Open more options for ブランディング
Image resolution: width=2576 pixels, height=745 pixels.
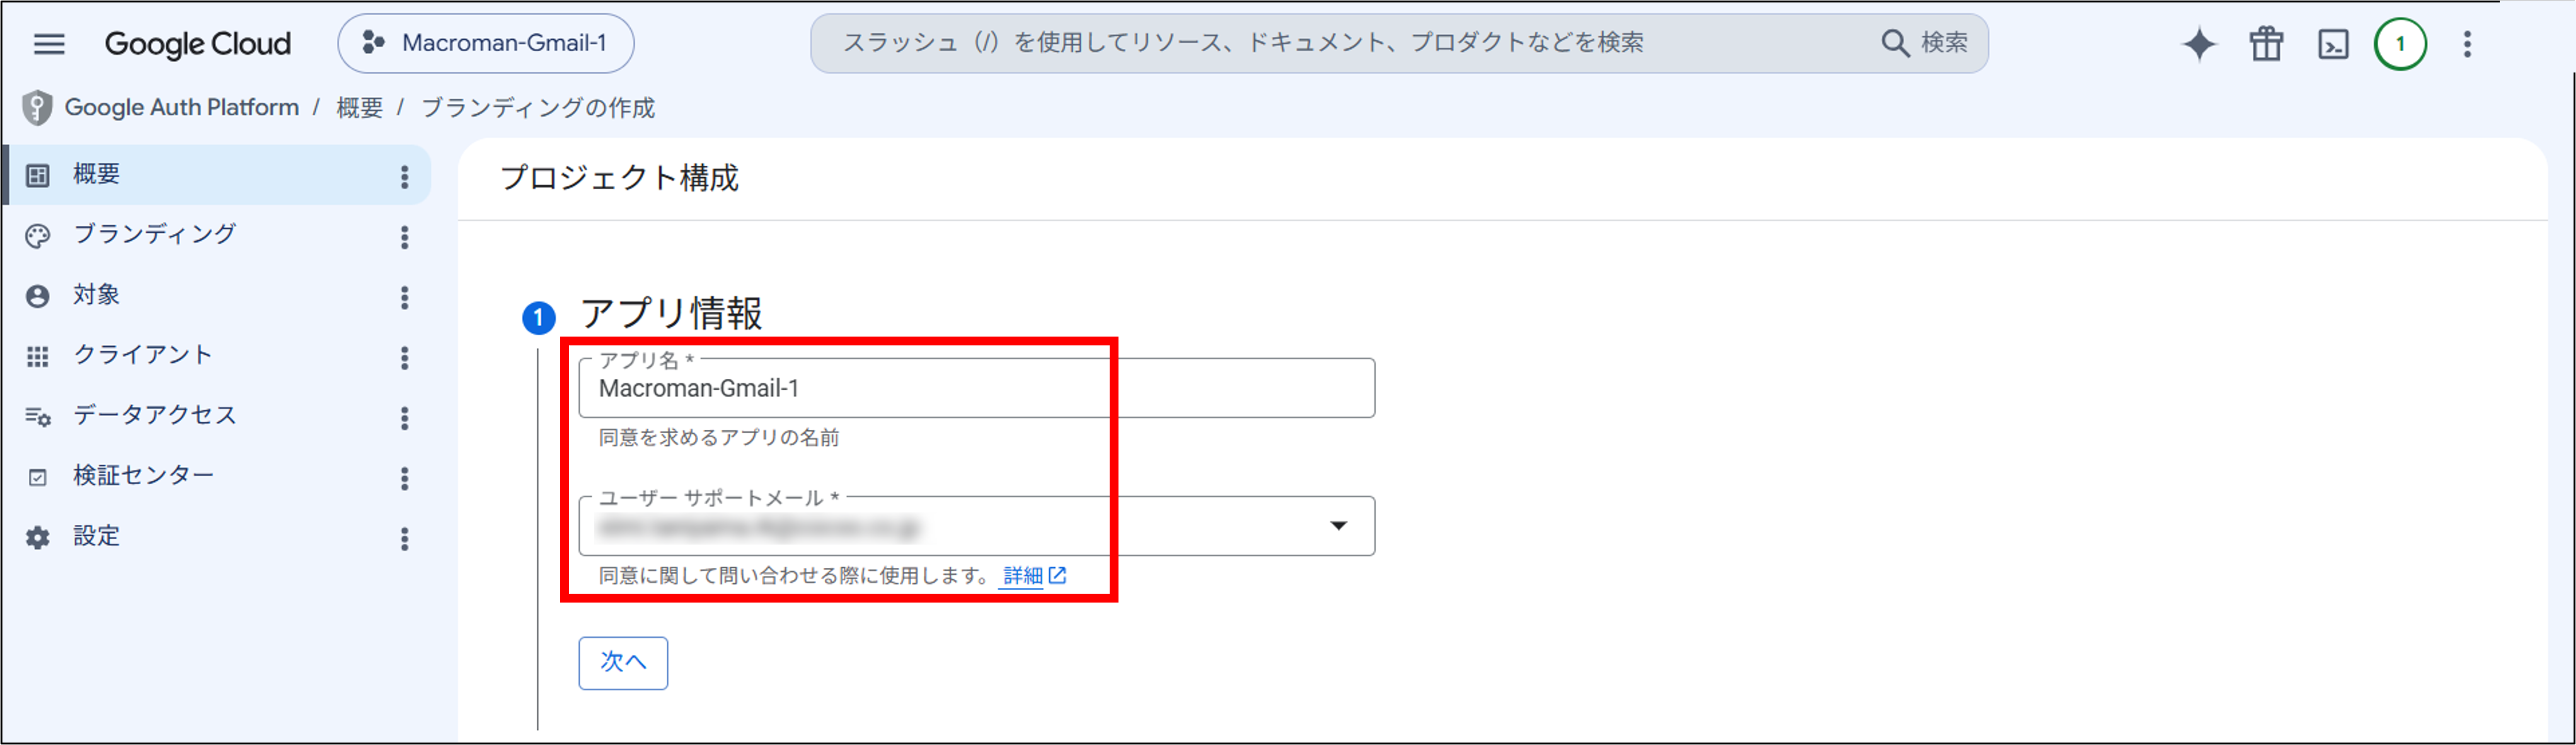(x=404, y=237)
